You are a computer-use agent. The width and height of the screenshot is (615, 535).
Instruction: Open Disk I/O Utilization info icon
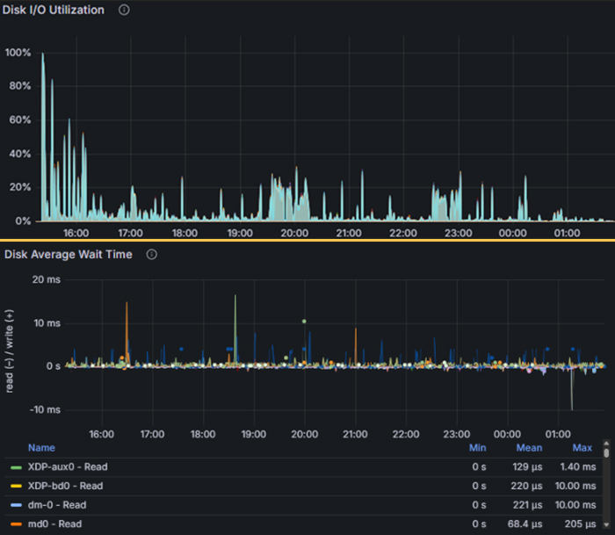click(124, 10)
